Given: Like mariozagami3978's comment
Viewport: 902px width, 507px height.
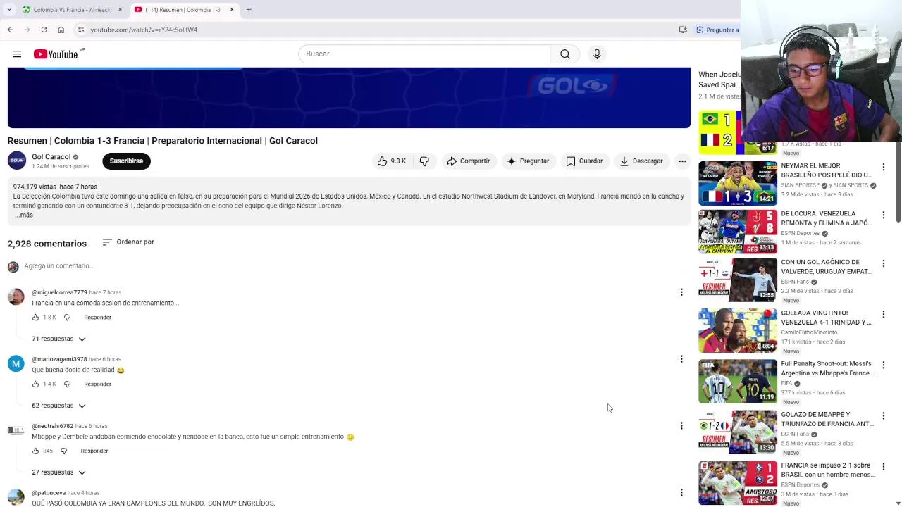Looking at the screenshot, I should coord(36,384).
